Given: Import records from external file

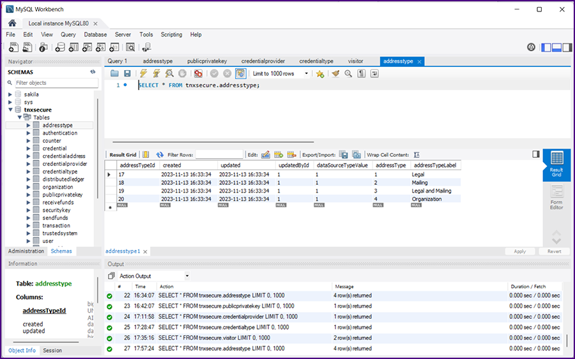Looking at the screenshot, I should (356, 154).
